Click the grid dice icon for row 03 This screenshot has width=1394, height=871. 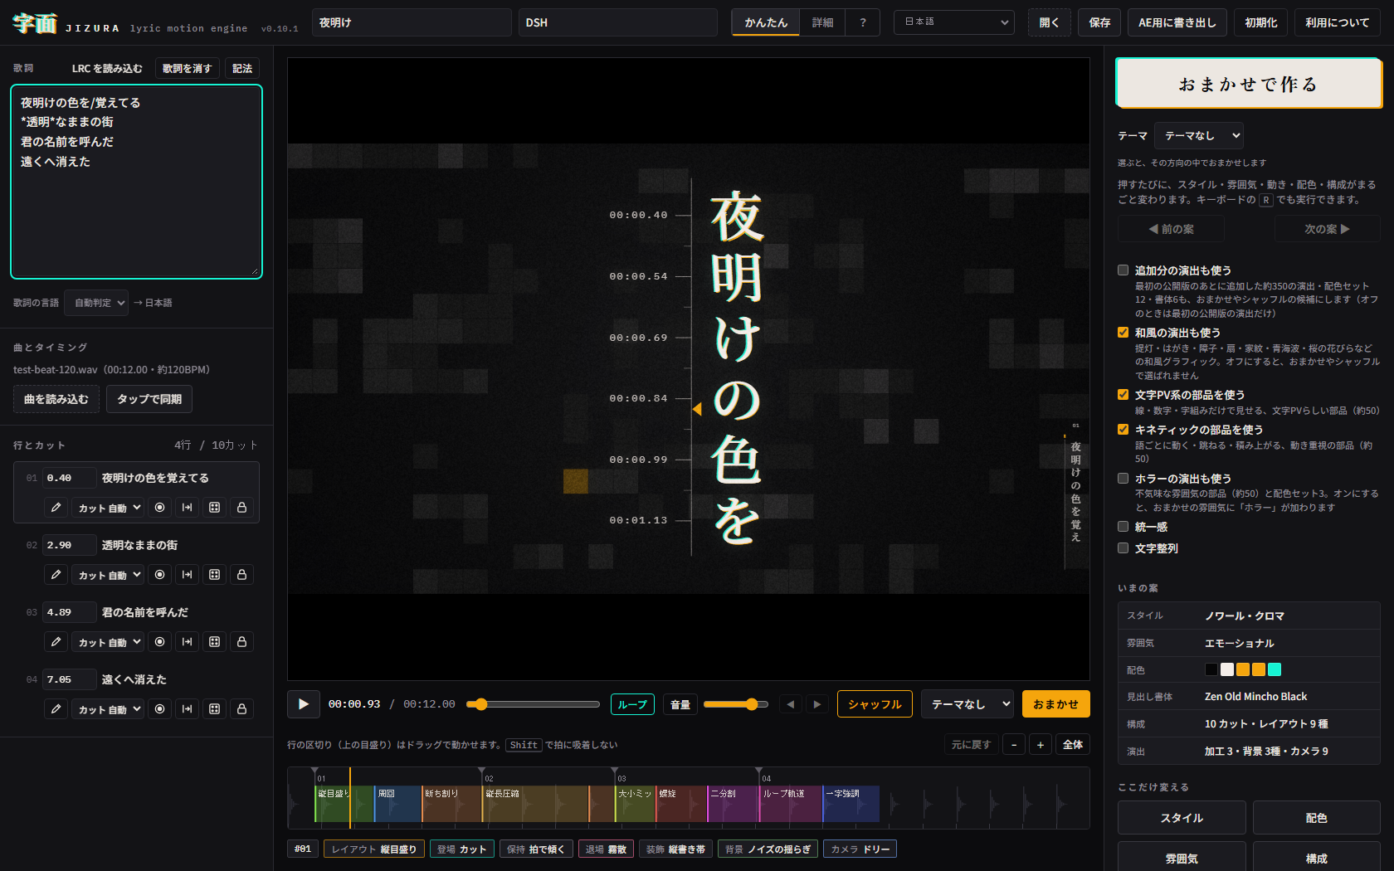[215, 642]
